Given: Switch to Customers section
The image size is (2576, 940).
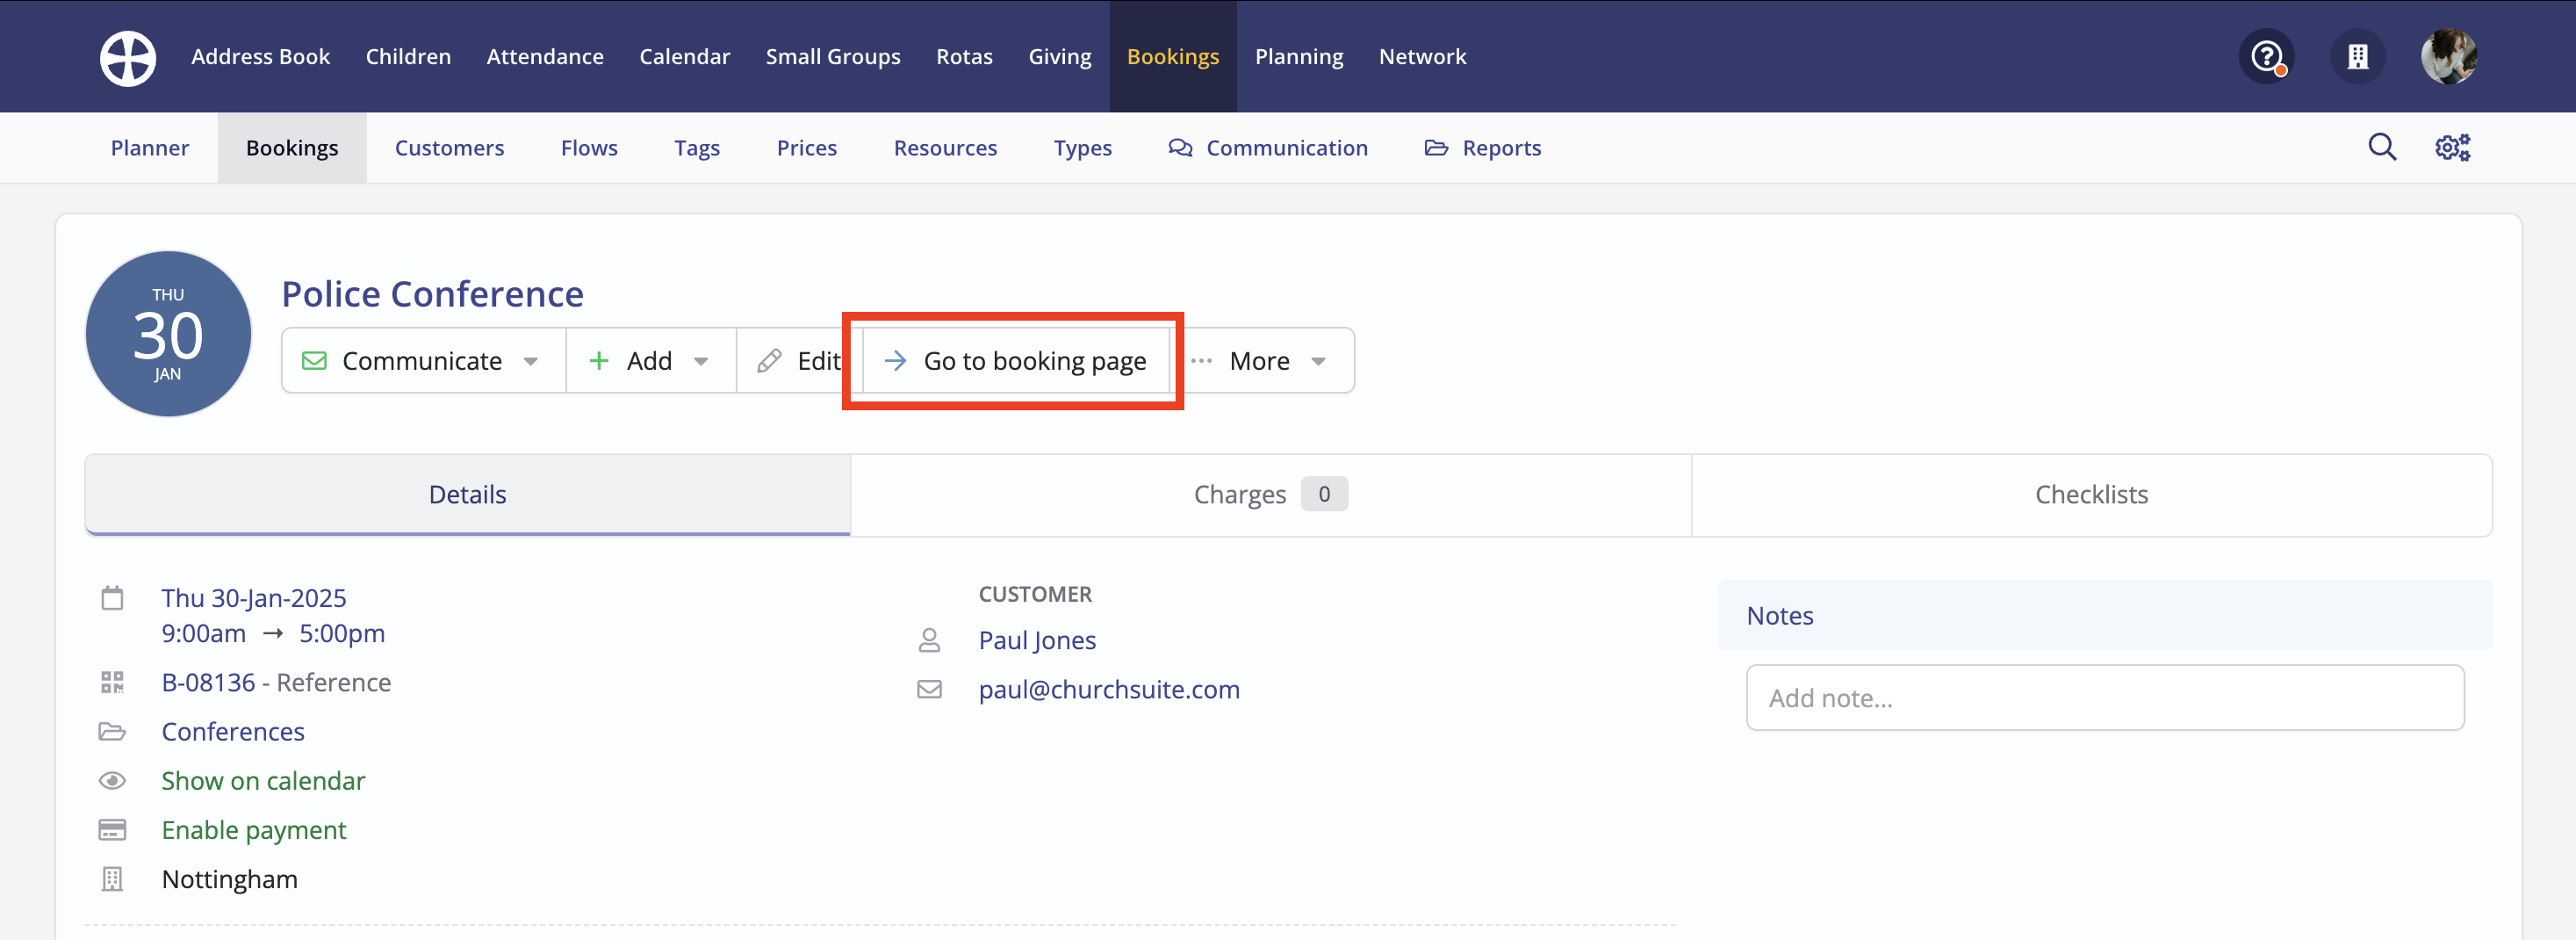Looking at the screenshot, I should pos(449,148).
